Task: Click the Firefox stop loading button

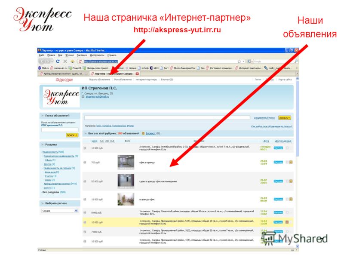Action: tap(65, 61)
